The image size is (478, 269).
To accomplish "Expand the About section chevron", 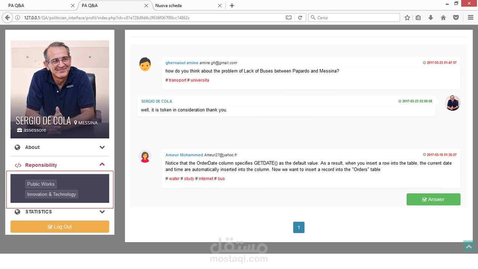I will click(x=102, y=147).
